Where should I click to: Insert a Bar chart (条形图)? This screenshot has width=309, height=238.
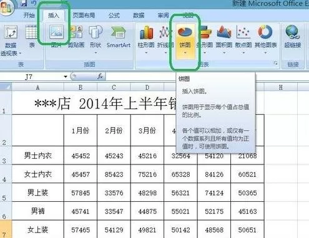205,39
